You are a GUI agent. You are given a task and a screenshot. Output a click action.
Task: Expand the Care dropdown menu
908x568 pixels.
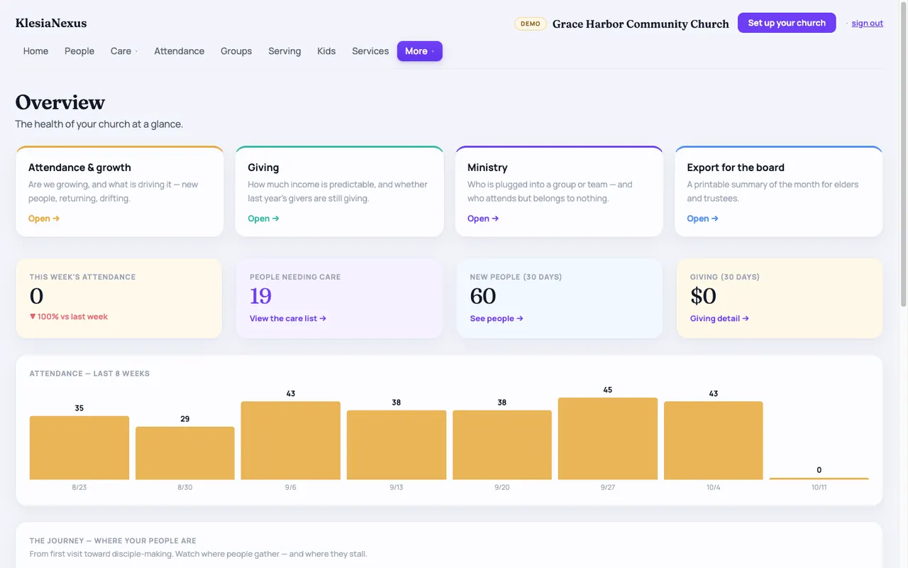click(x=124, y=51)
